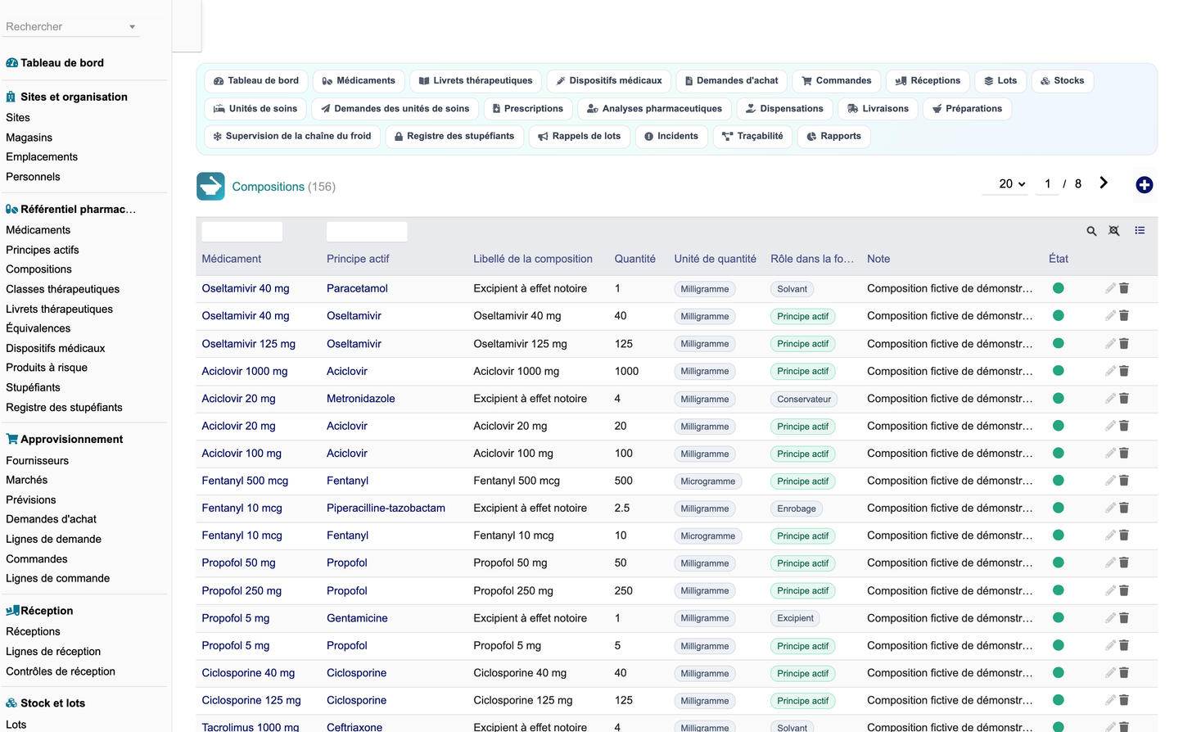1183x732 pixels.
Task: Open the 20 rows-per-page dropdown
Action: 1012,184
